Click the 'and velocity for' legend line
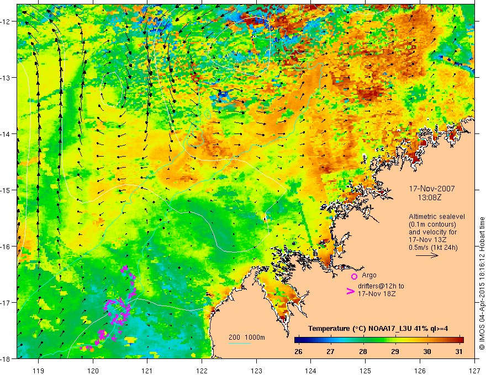Image resolution: width=486 pixels, height=375 pixels. 432,232
